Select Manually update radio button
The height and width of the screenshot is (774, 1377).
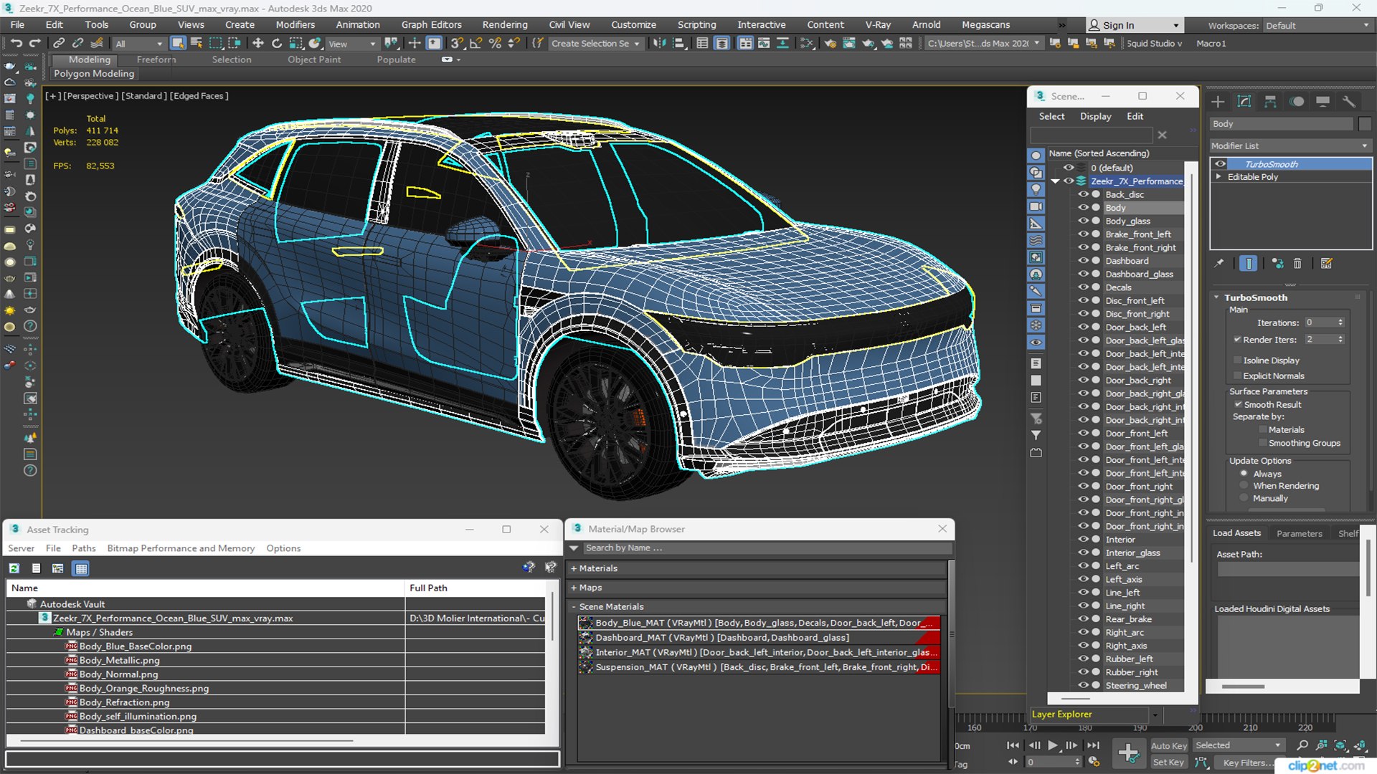pos(1244,499)
